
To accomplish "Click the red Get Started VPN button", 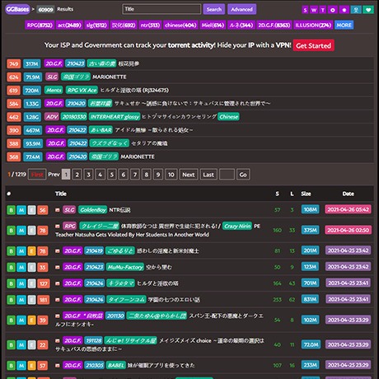I will coord(313,45).
